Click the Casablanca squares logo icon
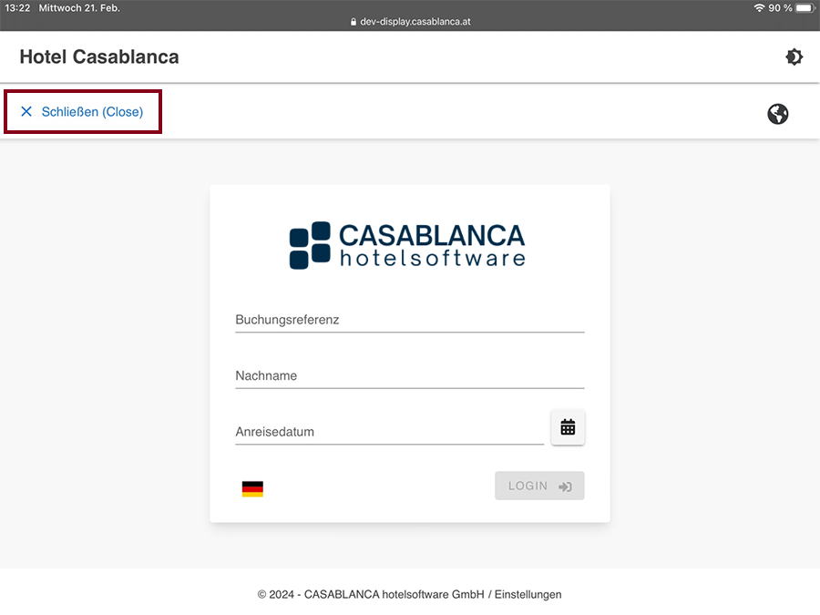820x615 pixels. click(x=310, y=245)
